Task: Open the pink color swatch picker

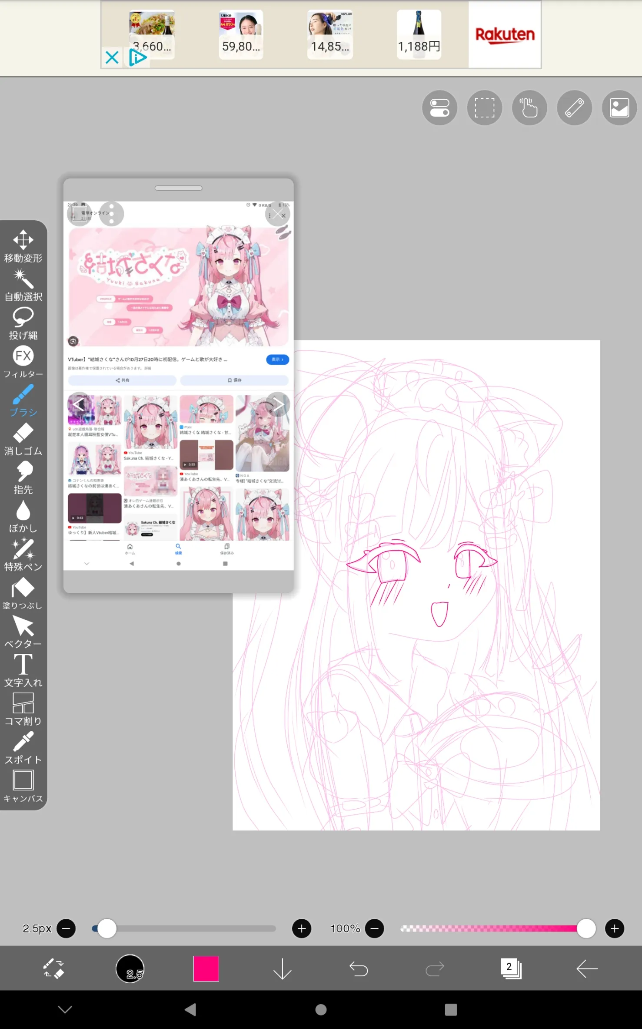Action: point(206,969)
